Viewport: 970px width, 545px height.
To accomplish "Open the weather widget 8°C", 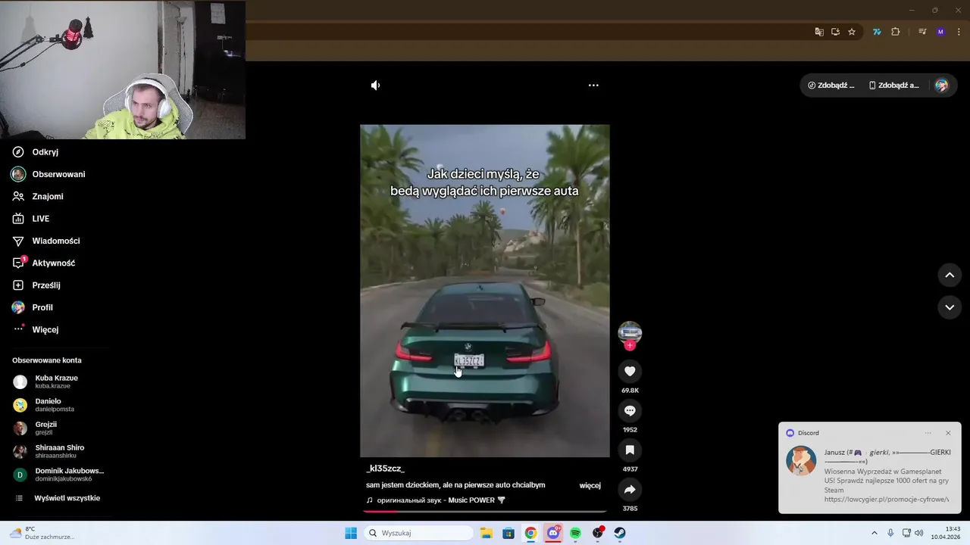I will tap(42, 533).
